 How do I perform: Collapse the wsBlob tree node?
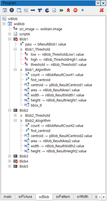(4, 24)
